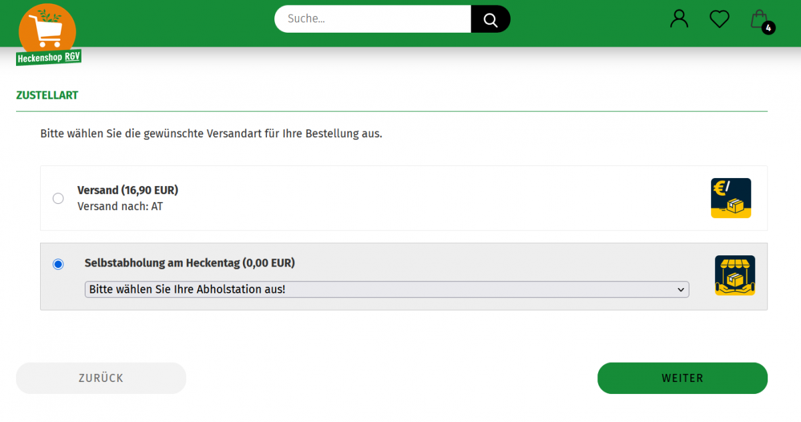Click the 'Versand (16,90 EUR)' label text
Screen dimensions: 801x422
[127, 190]
